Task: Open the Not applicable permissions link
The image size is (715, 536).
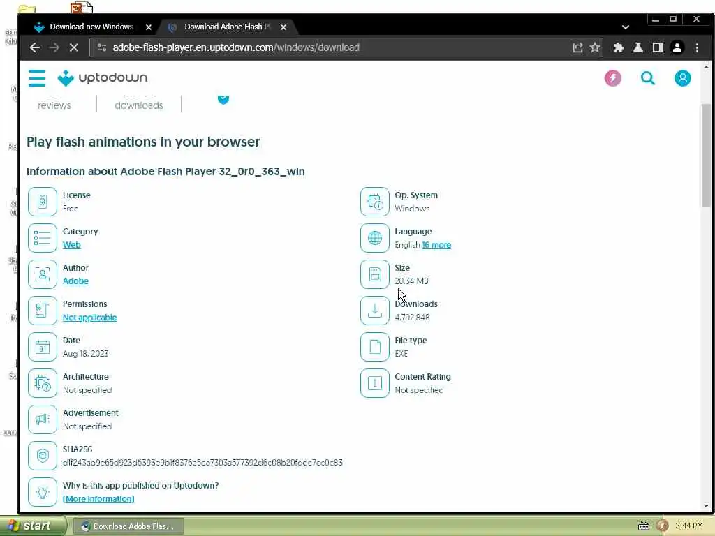Action: 90,318
